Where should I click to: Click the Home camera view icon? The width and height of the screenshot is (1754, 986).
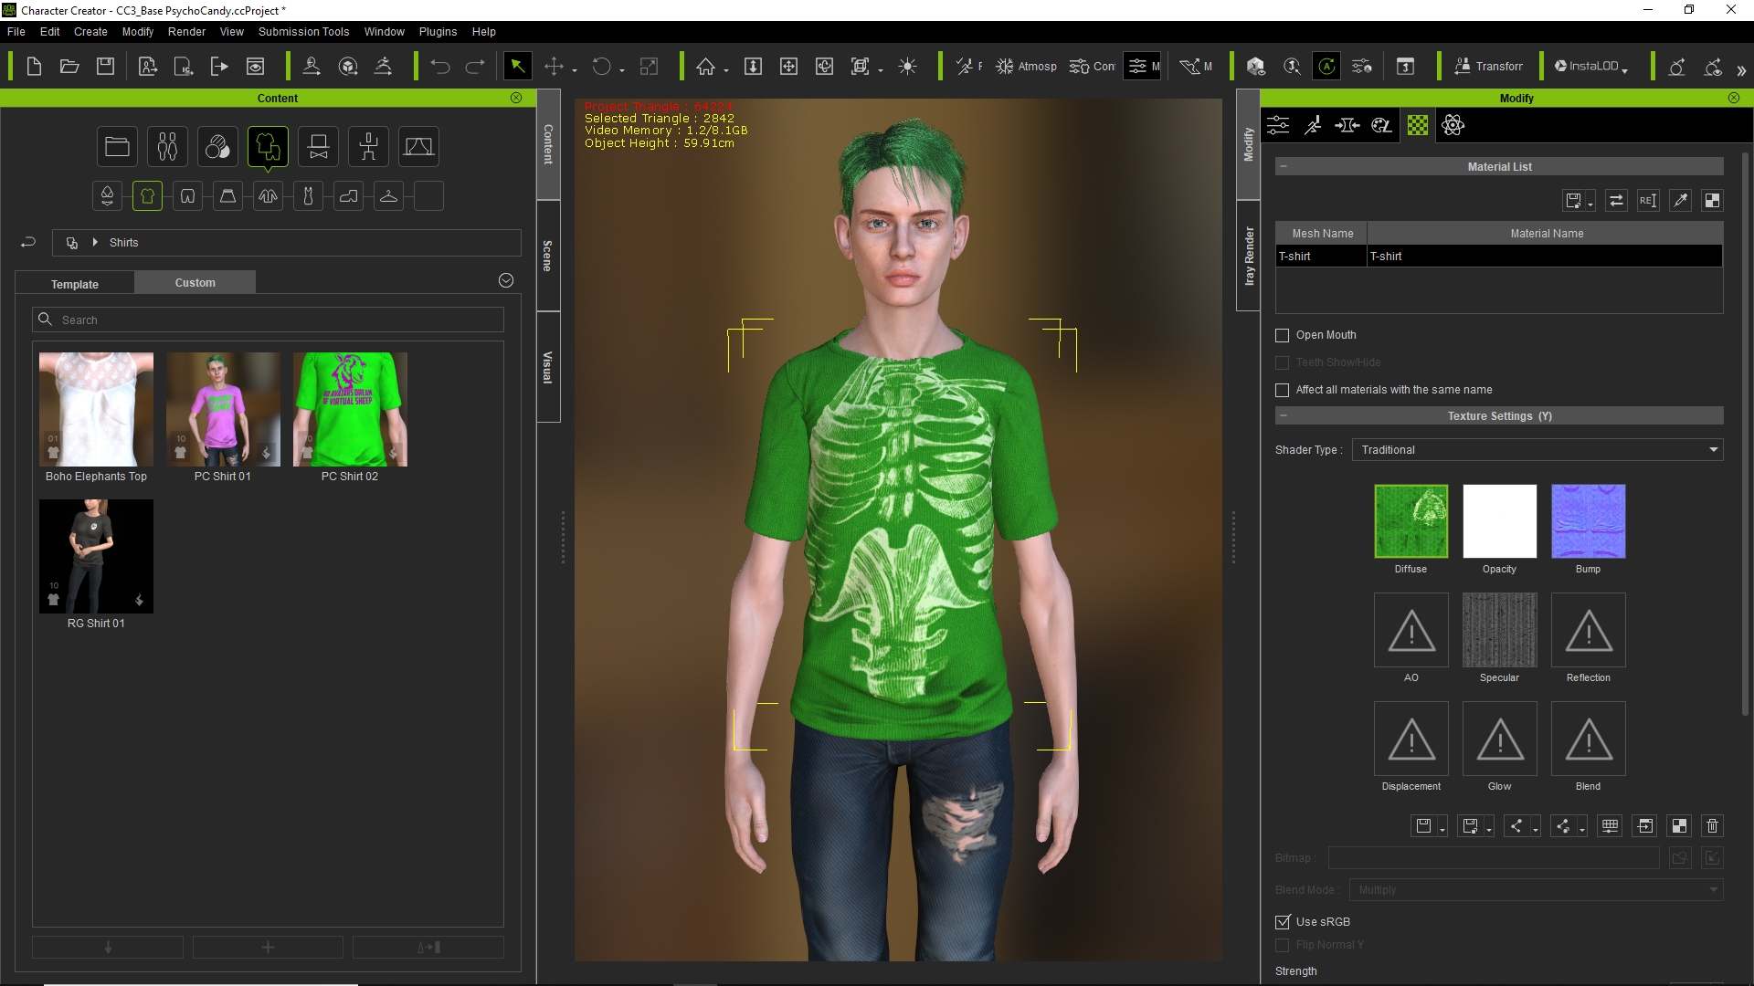(x=705, y=67)
